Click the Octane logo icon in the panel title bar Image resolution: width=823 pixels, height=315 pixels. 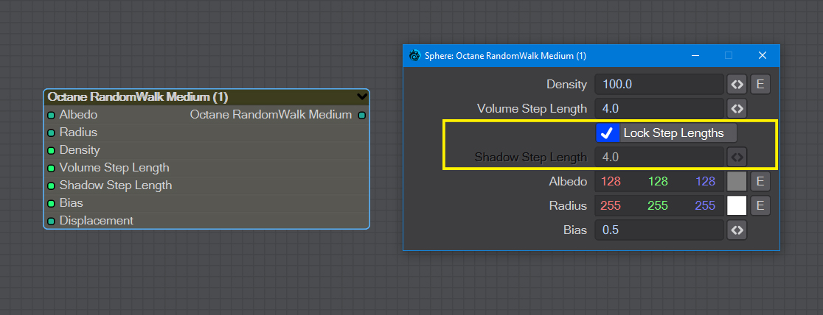coord(414,55)
